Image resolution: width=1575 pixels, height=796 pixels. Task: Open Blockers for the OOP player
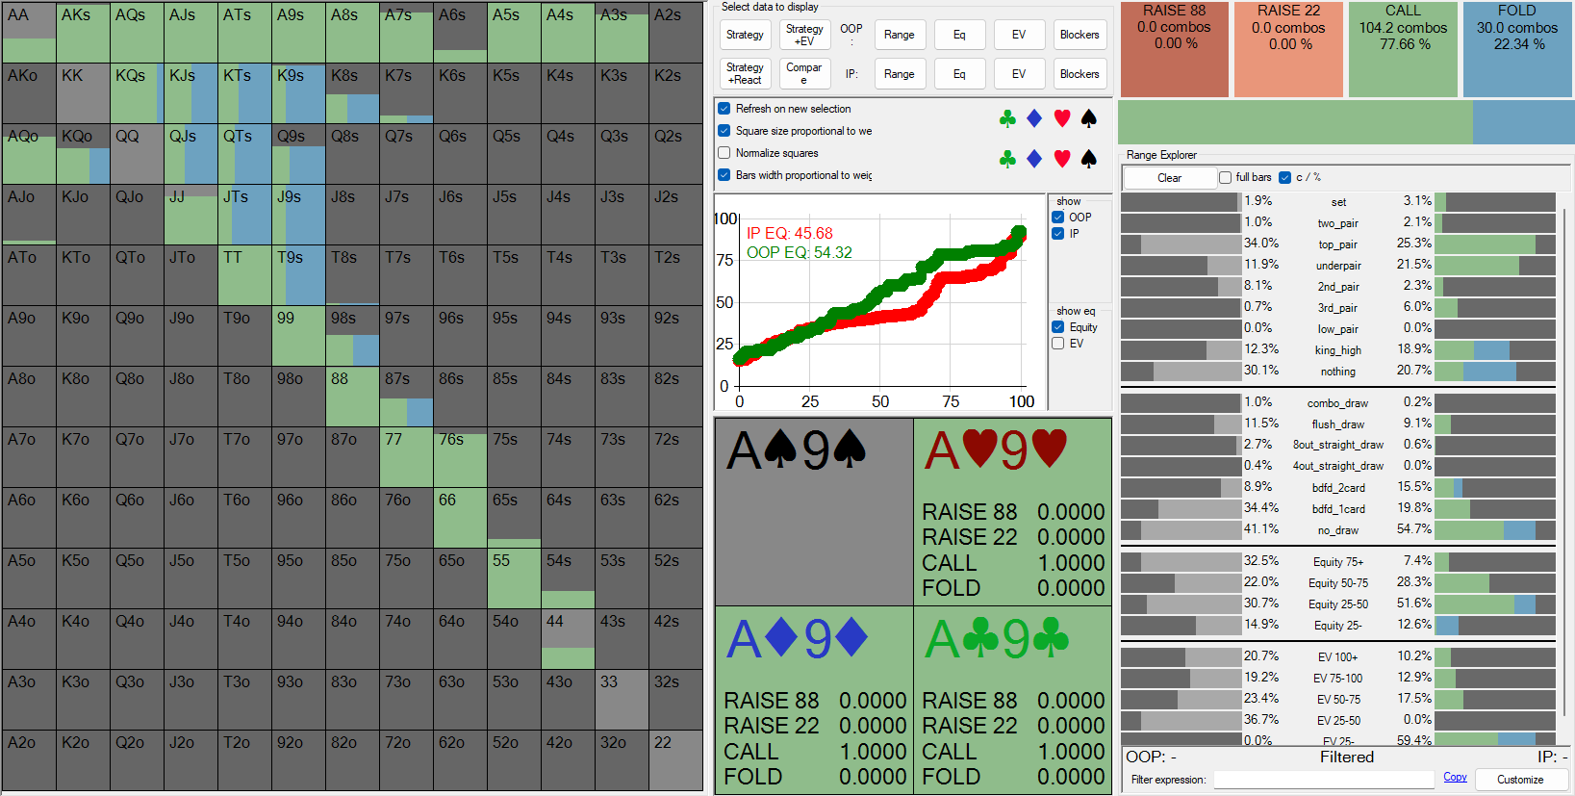(1079, 35)
